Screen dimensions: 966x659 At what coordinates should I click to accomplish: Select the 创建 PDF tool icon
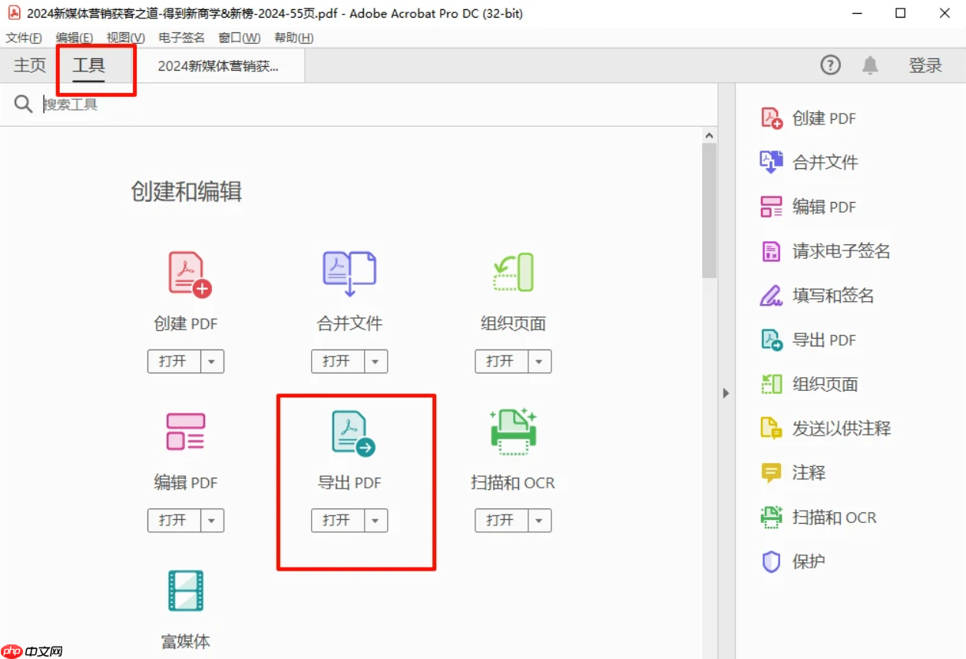pyautogui.click(x=185, y=273)
